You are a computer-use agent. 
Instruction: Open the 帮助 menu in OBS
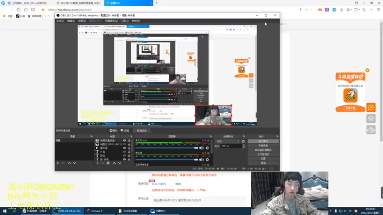[x=136, y=21]
